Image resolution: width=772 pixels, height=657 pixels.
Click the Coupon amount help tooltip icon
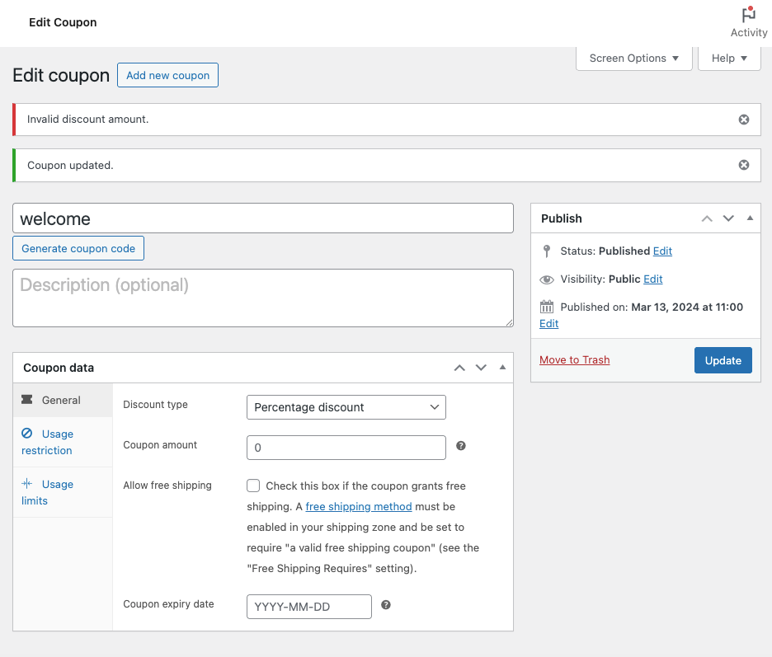pyautogui.click(x=461, y=446)
